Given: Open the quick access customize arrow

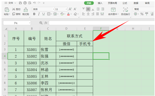Looking at the screenshot, I should 44,3.
